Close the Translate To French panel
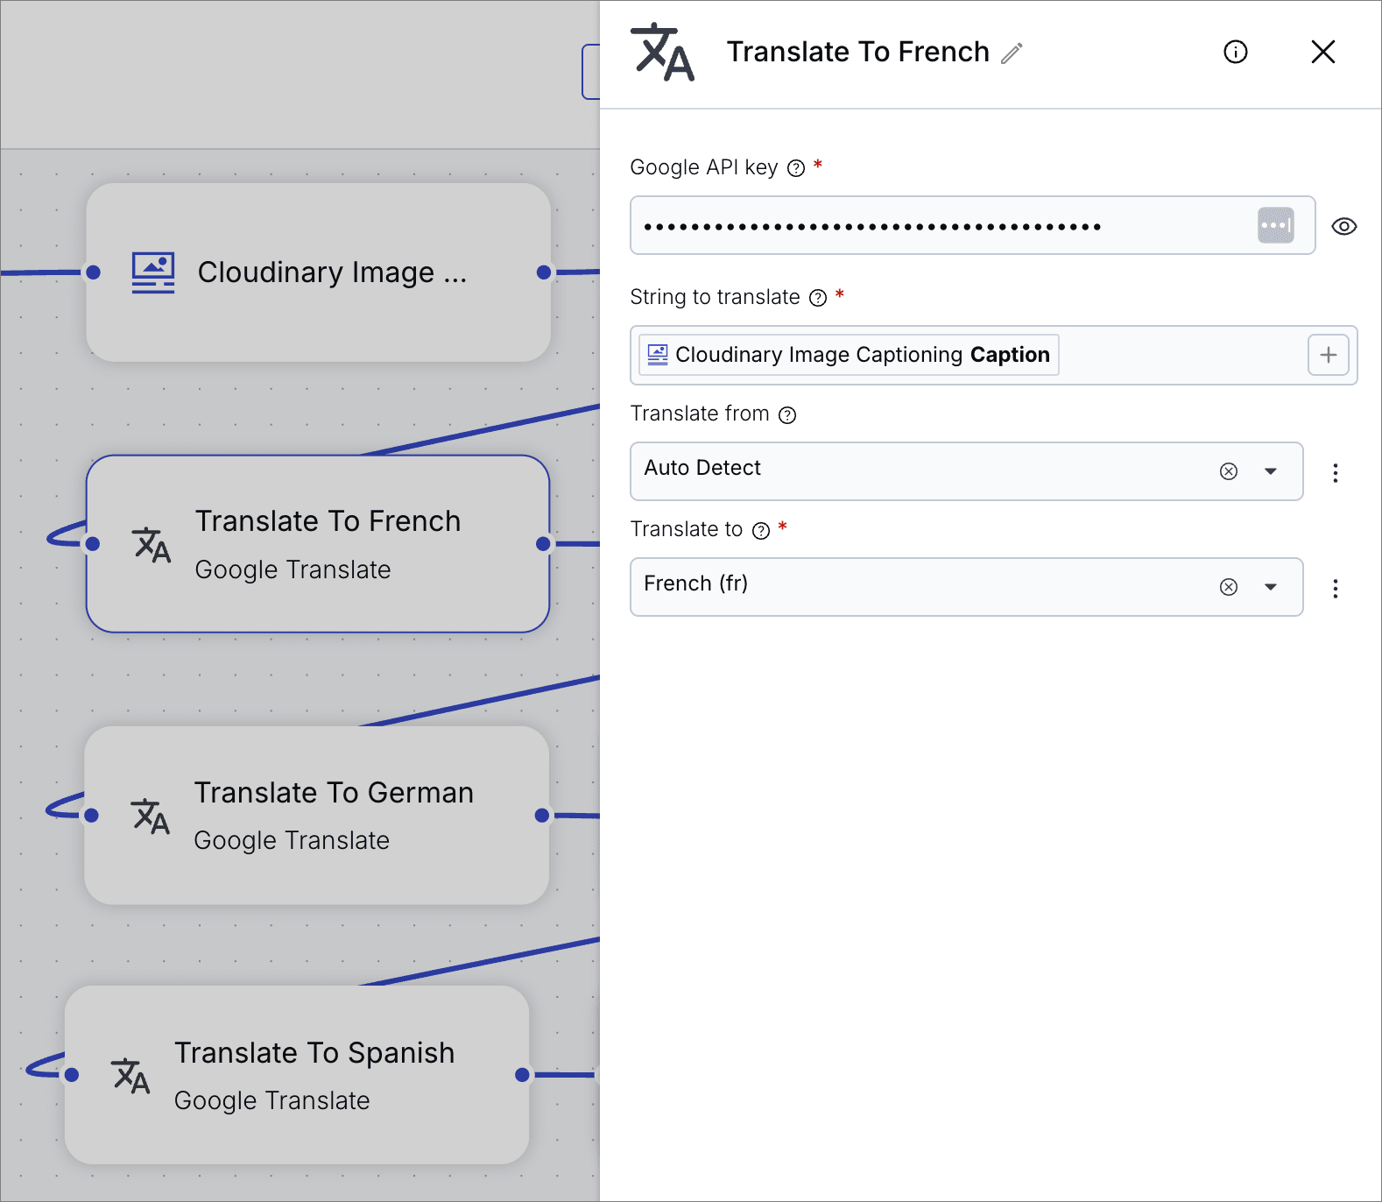1382x1202 pixels. [x=1322, y=53]
